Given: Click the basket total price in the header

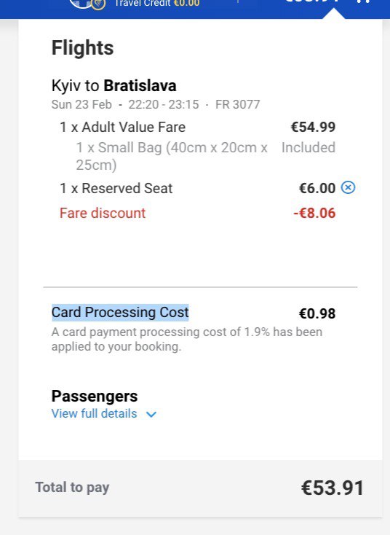Looking at the screenshot, I should click(313, 1).
